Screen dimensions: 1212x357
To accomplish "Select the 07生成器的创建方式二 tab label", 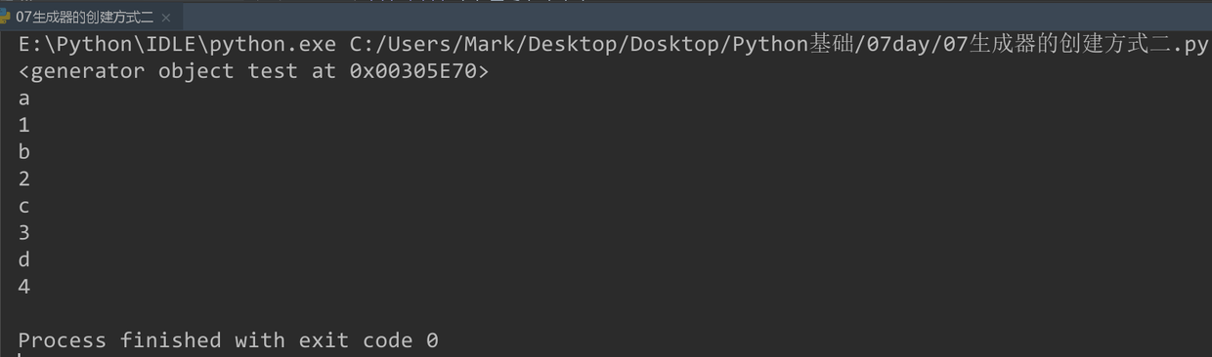I will coord(85,18).
